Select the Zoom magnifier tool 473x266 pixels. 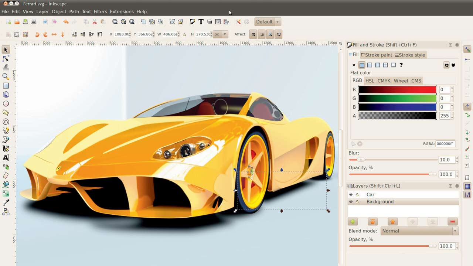(6, 77)
